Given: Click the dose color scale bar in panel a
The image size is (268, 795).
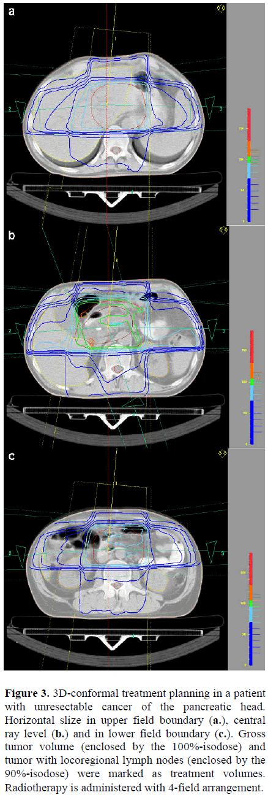Looking at the screenshot, I should point(248,165).
